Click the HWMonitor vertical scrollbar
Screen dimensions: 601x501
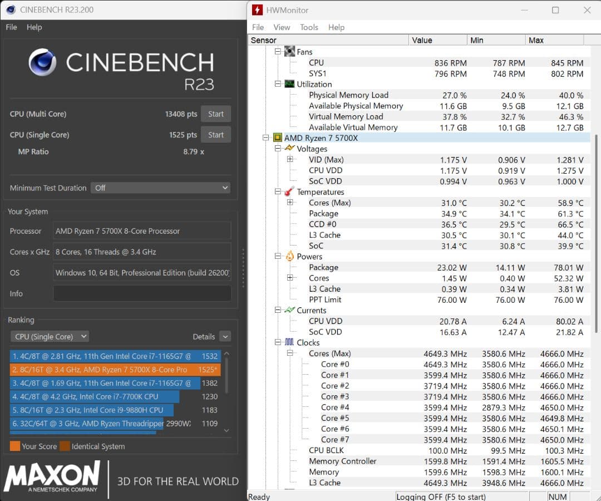point(595,234)
